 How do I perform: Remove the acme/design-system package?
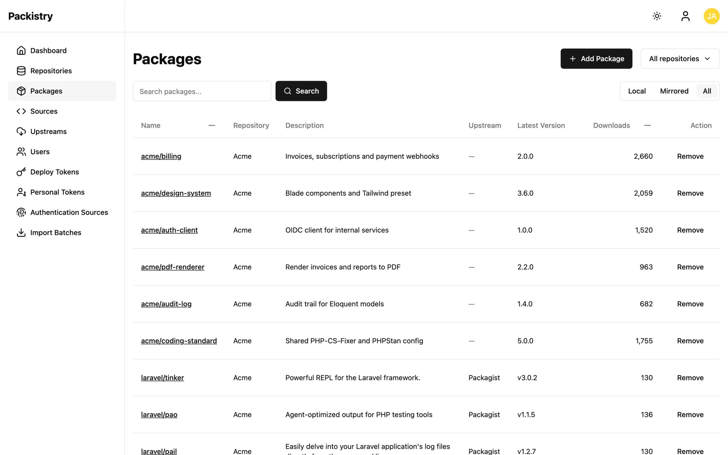(x=690, y=193)
